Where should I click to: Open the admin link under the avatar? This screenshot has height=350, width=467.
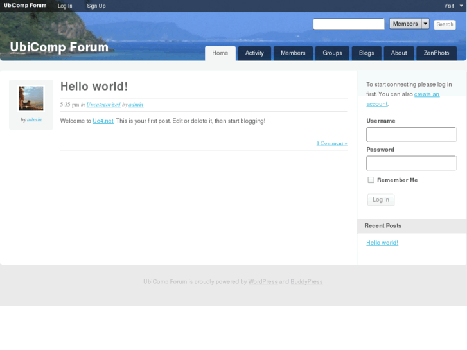(x=34, y=119)
